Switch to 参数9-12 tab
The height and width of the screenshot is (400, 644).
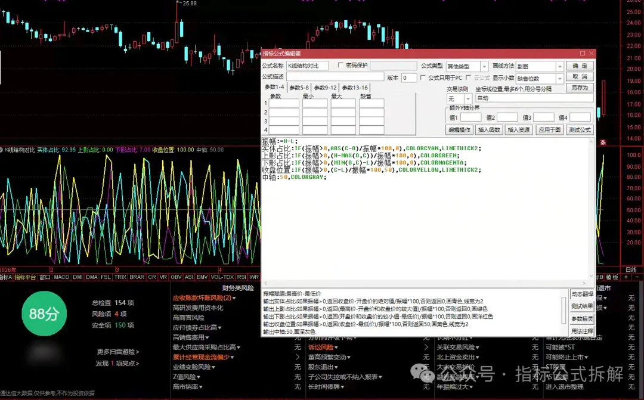pos(326,88)
